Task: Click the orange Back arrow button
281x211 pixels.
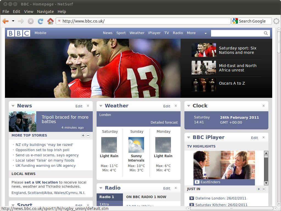Action: (x=5, y=21)
